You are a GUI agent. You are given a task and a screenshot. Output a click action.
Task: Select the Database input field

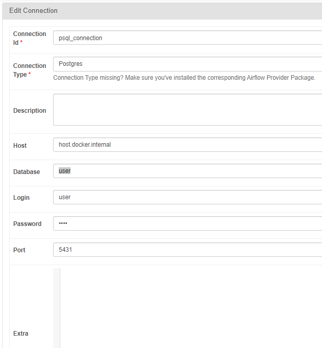(x=187, y=171)
